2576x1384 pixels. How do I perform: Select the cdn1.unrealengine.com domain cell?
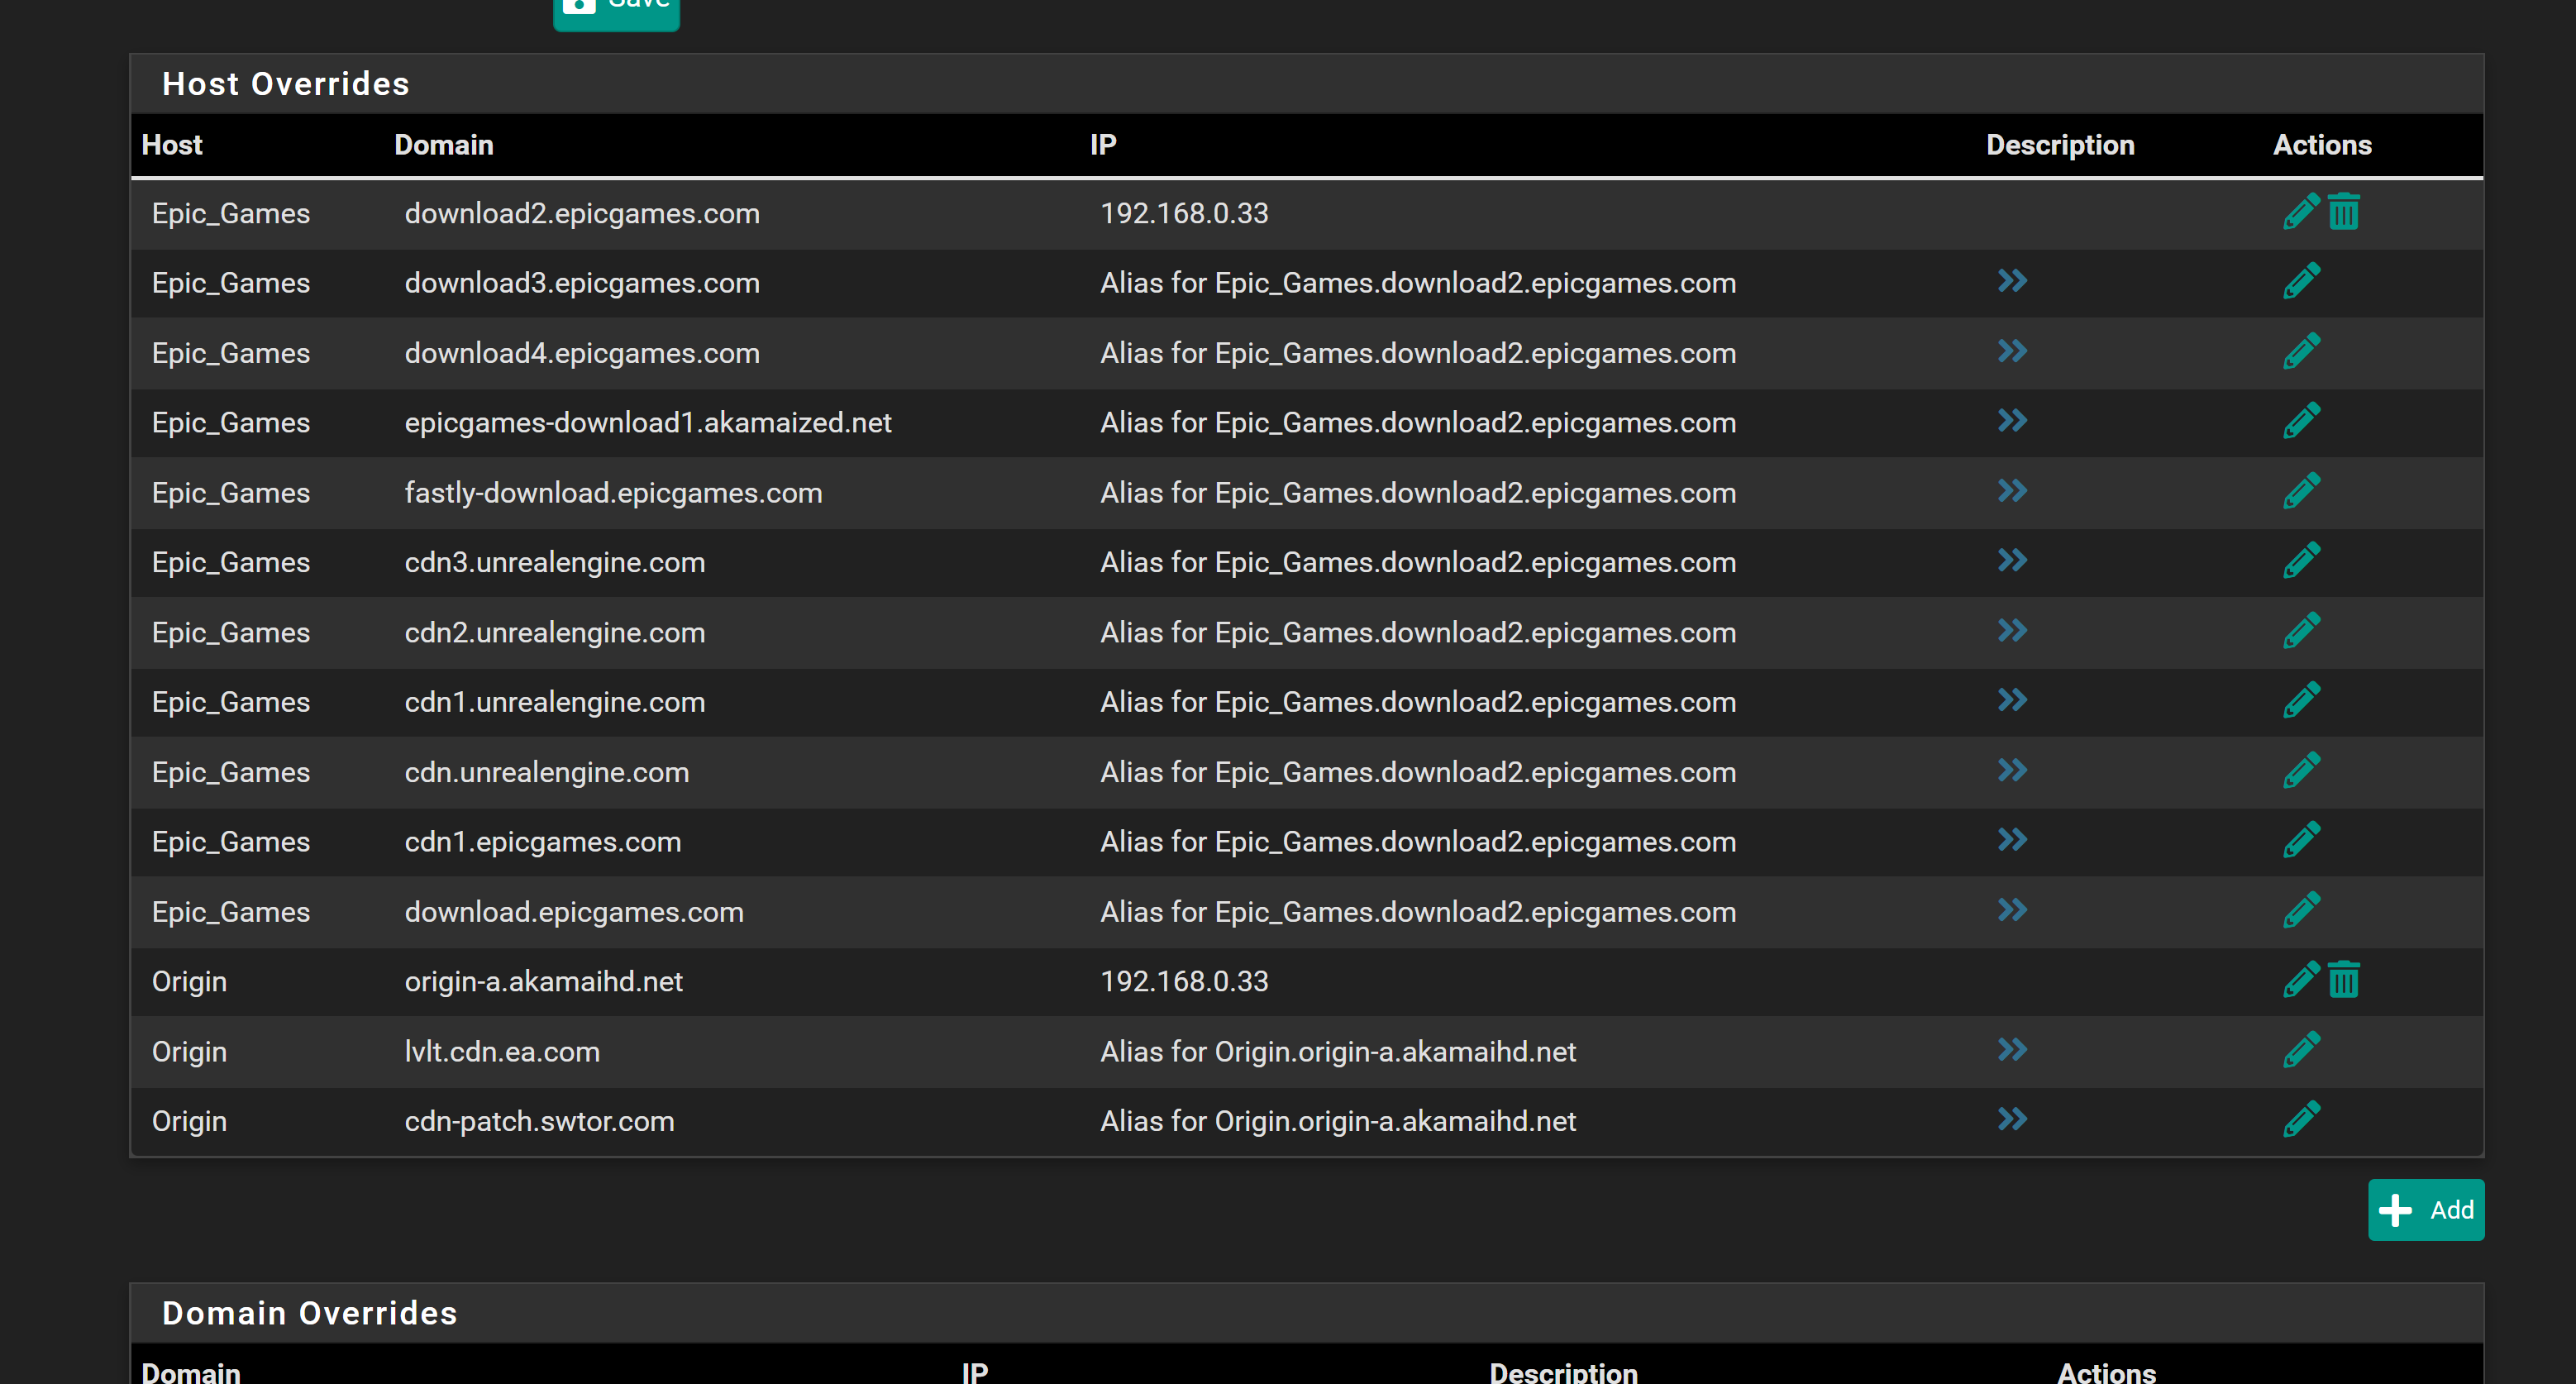coord(555,702)
